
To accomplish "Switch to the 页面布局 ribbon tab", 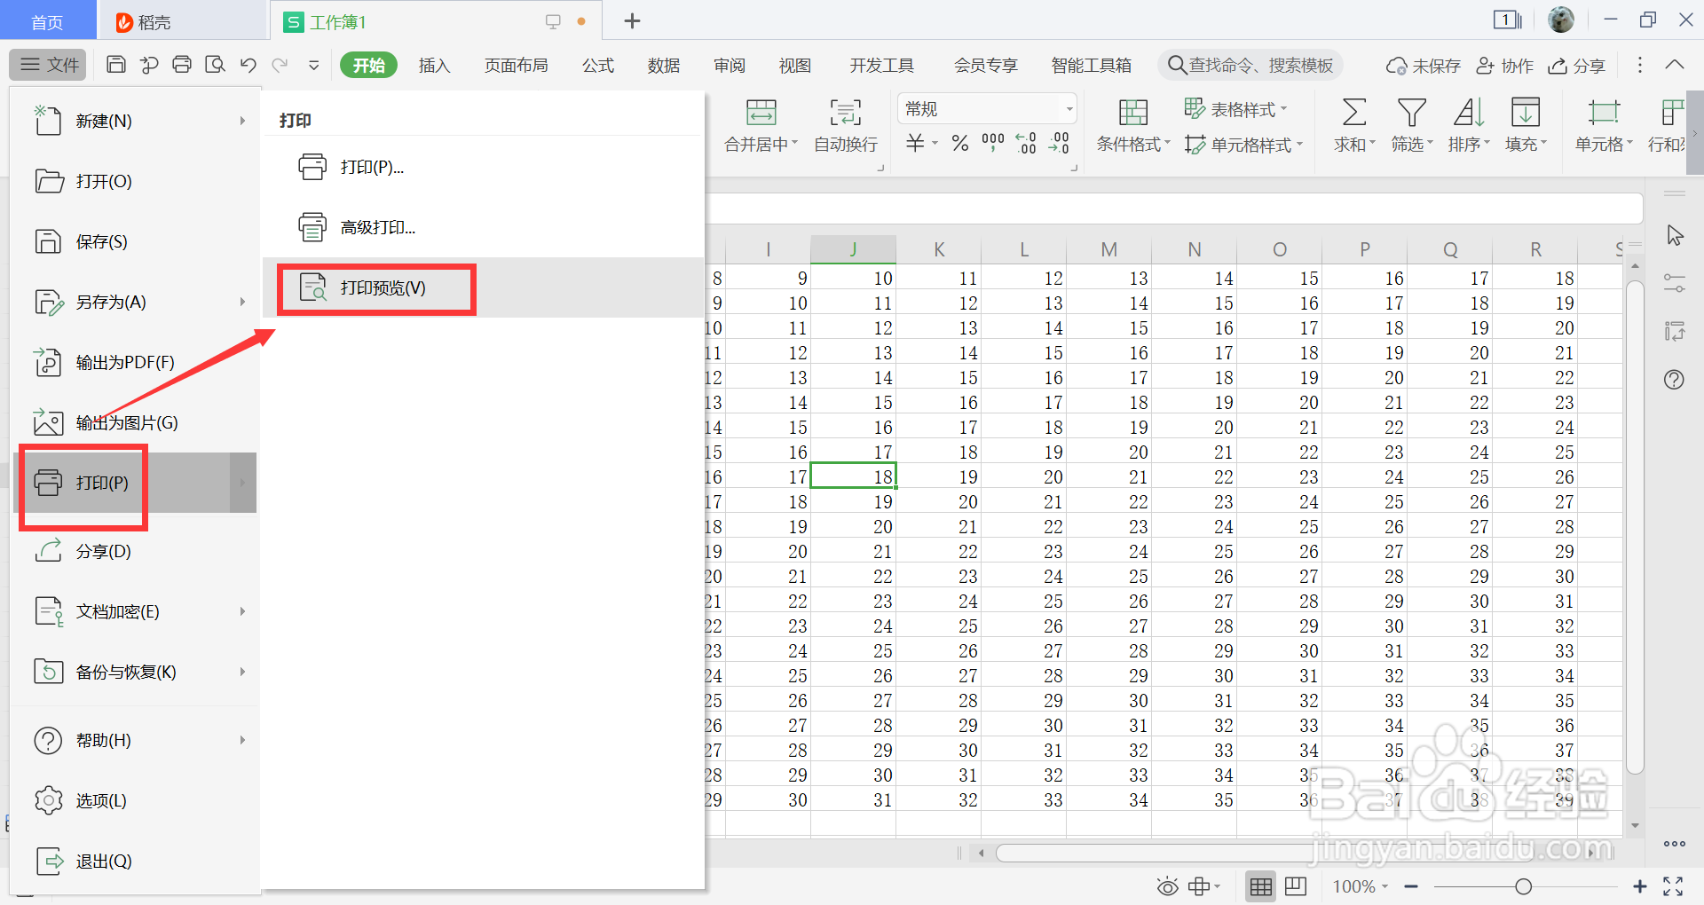I will (516, 66).
